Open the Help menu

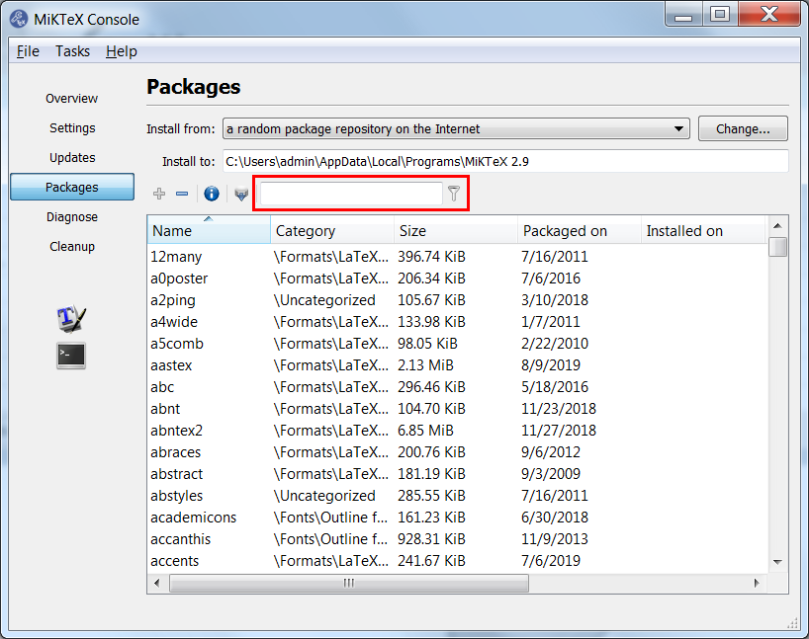(122, 51)
